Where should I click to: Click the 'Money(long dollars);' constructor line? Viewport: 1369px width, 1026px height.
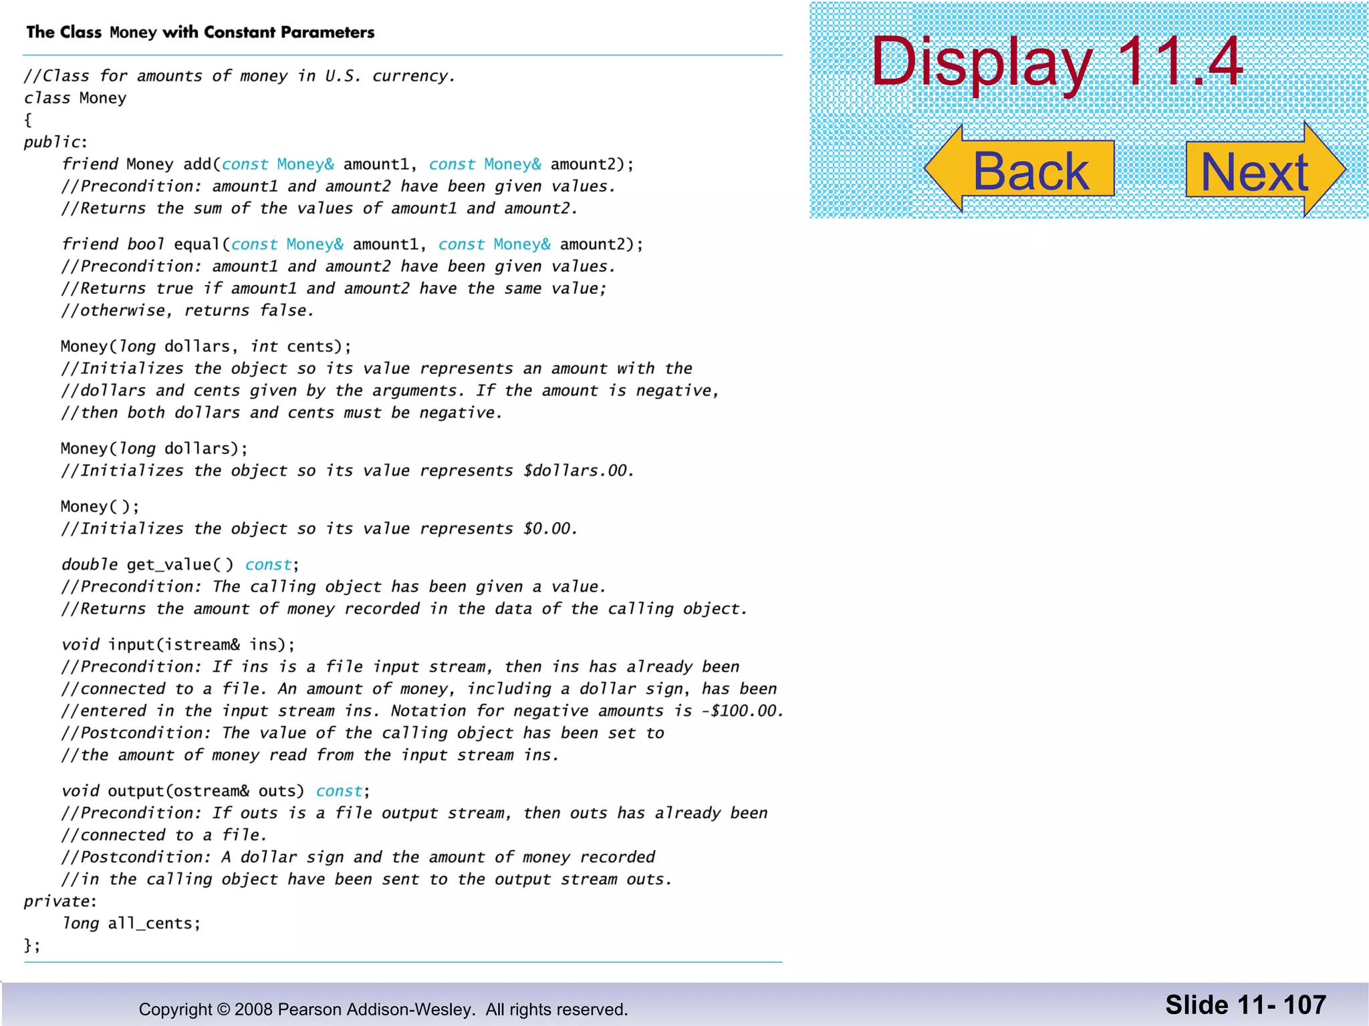[154, 449]
